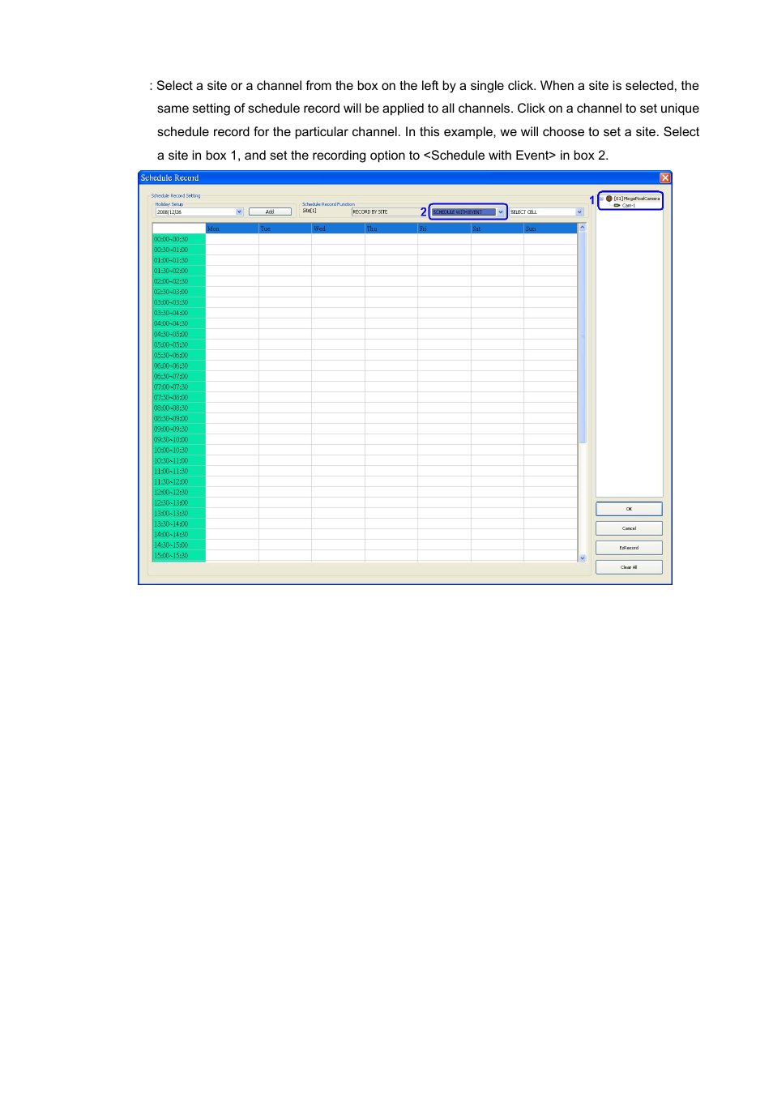Click the 06:00~06:30 time row label
773x1094 pixels.
tap(179, 365)
